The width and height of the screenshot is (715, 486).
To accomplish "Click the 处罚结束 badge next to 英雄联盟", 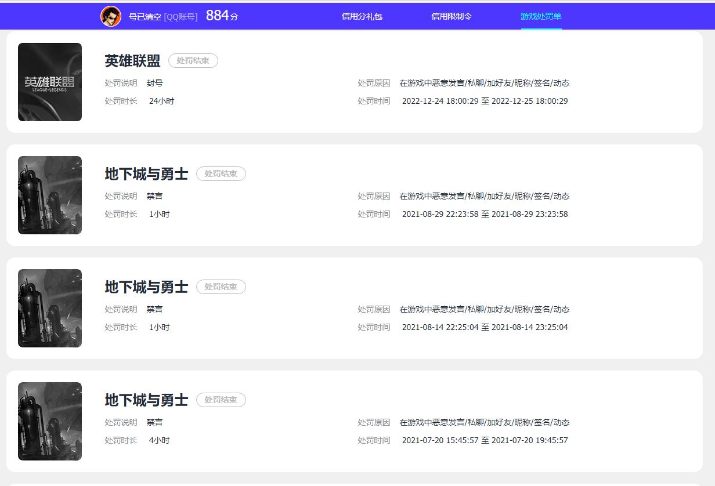I will click(193, 61).
